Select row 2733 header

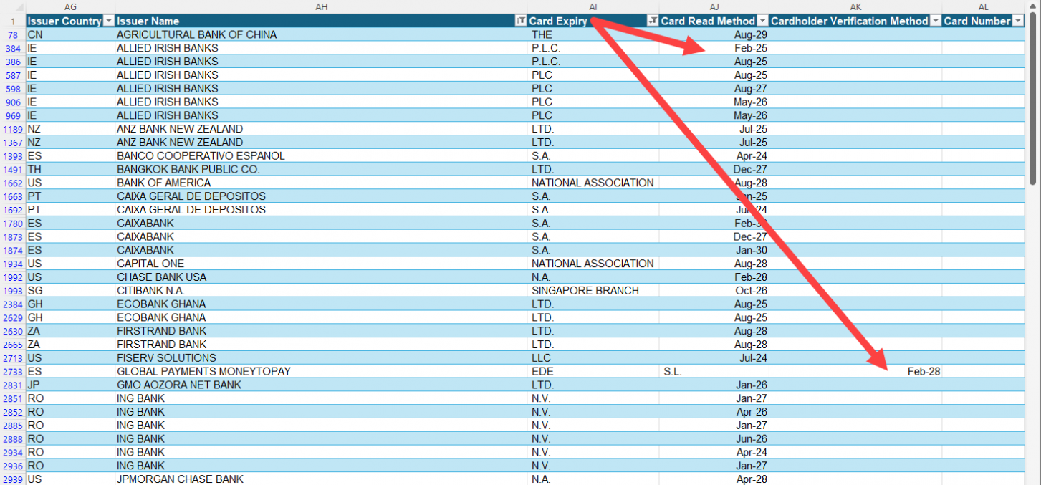(x=13, y=372)
